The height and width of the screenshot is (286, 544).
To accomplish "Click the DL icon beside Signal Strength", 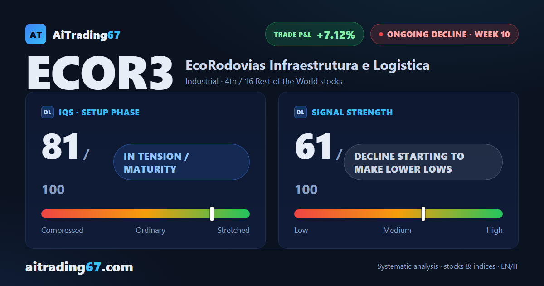I will pyautogui.click(x=301, y=112).
